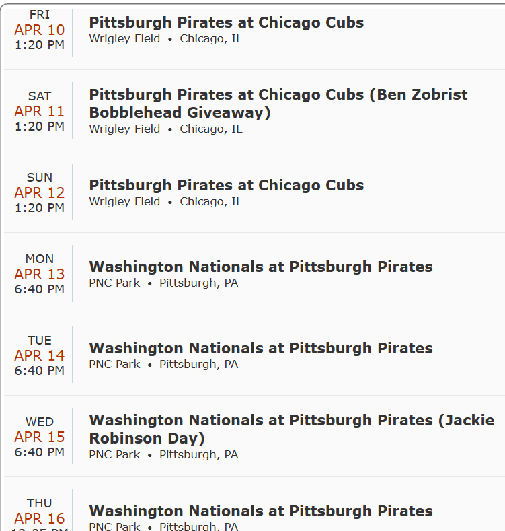Select the Sunday Apr 12 Pirates at Cubs title
The width and height of the screenshot is (505, 531).
click(x=226, y=185)
